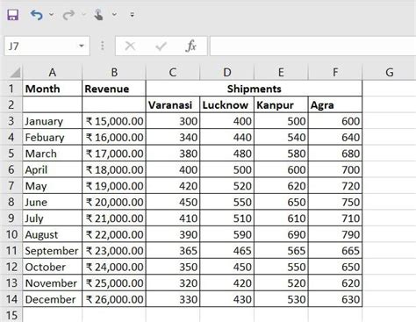Click the Lucknow value 430 for December
The width and height of the screenshot is (416, 322).
tap(226, 299)
